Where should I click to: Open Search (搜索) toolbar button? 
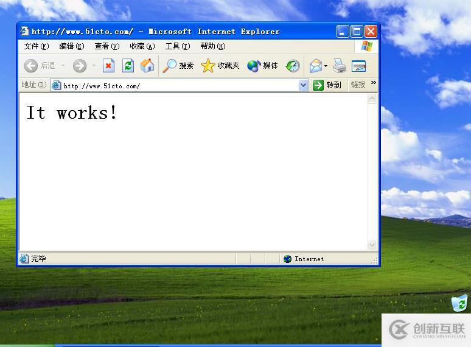click(178, 66)
